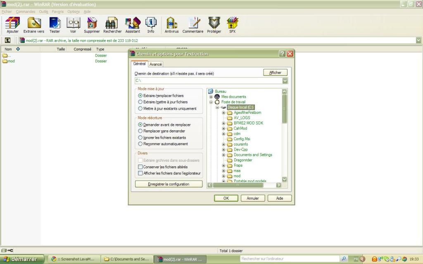Viewport: 423px width, 264px height.
Task: Select Extraire/mettre à jour fichiers option
Action: (140, 102)
